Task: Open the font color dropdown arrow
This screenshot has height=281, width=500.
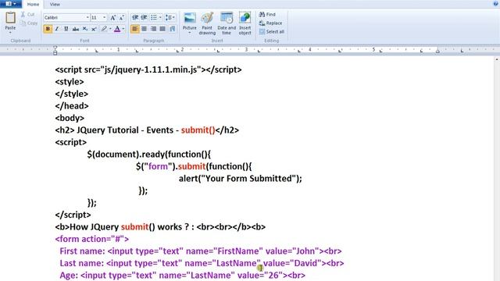Action: pyautogui.click(x=123, y=29)
